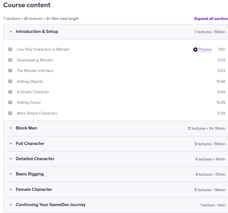
Task: Click the 7 lectures • 50min summary
Action: 210,32
